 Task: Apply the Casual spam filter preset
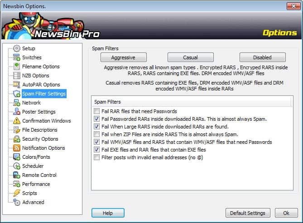tap(191, 57)
